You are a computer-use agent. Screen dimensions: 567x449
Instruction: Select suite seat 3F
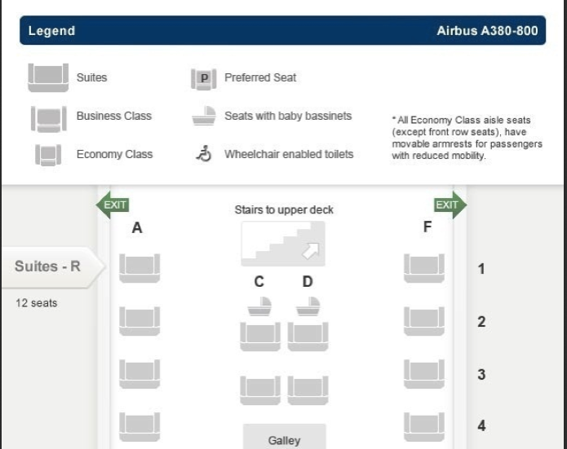pyautogui.click(x=424, y=374)
